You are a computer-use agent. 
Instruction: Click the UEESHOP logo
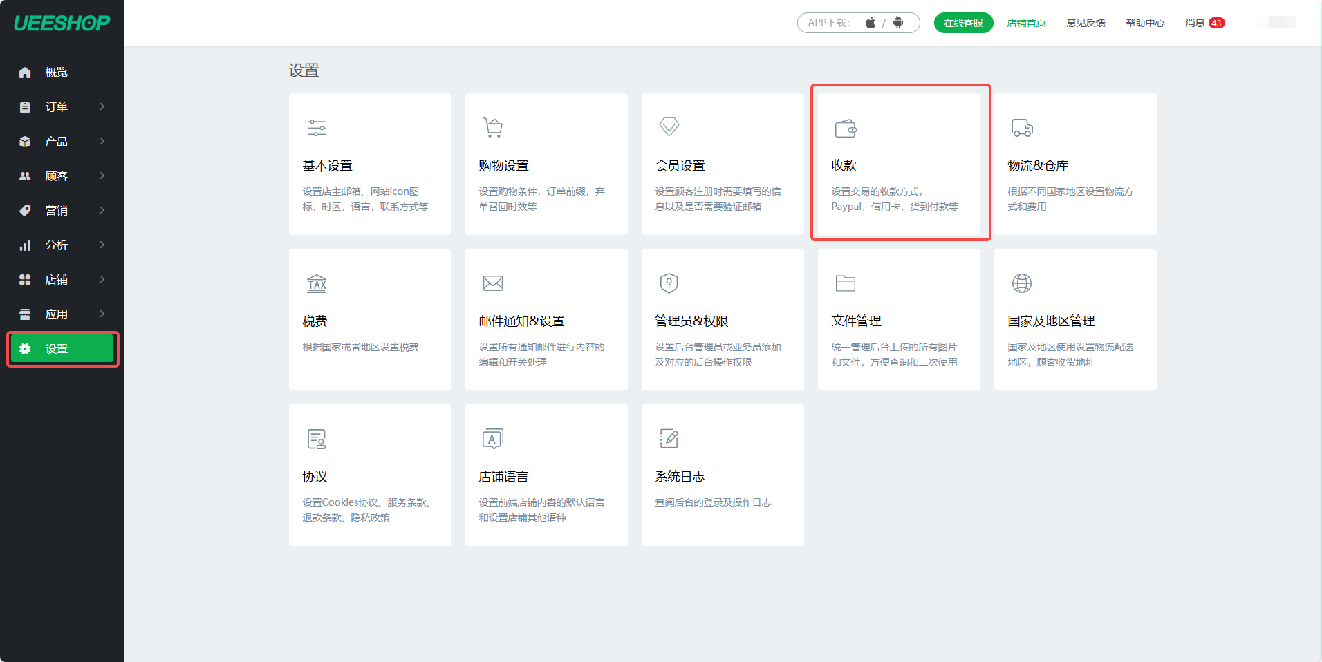[x=62, y=23]
